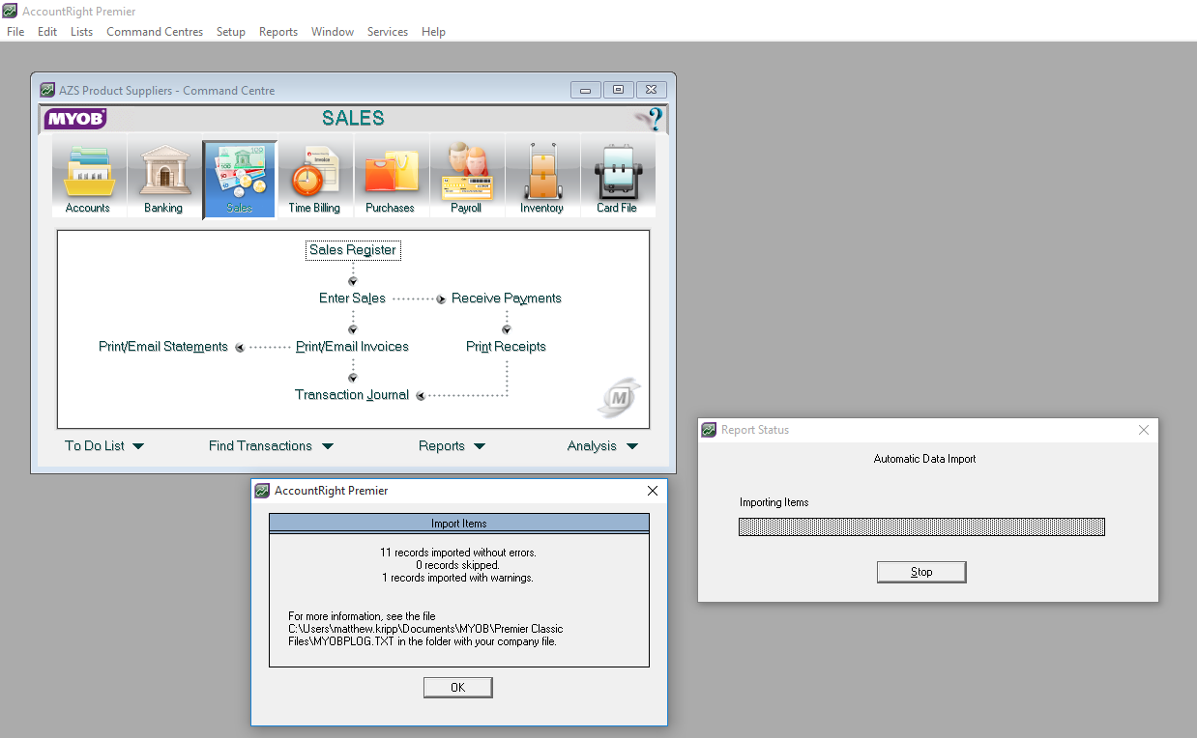Click the Command Centre window title icon
Screen dimensions: 1197x738
click(x=47, y=90)
